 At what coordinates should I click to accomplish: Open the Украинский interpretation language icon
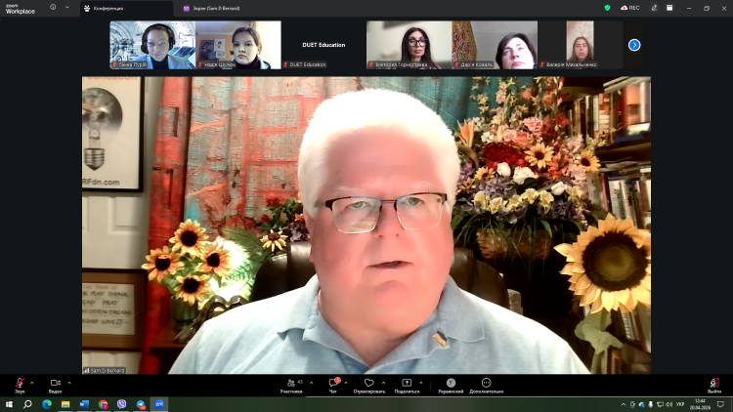tap(451, 384)
